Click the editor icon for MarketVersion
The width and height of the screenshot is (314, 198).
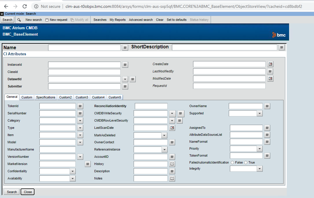coord(88,164)
